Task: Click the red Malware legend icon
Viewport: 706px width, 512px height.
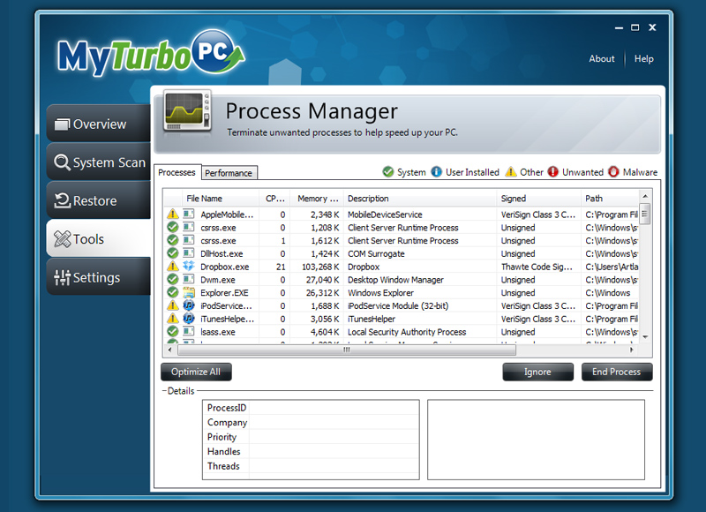Action: pyautogui.click(x=614, y=172)
